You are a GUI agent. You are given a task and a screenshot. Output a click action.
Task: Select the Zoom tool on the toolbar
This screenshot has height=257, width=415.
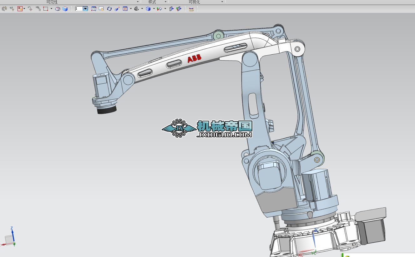click(x=94, y=9)
